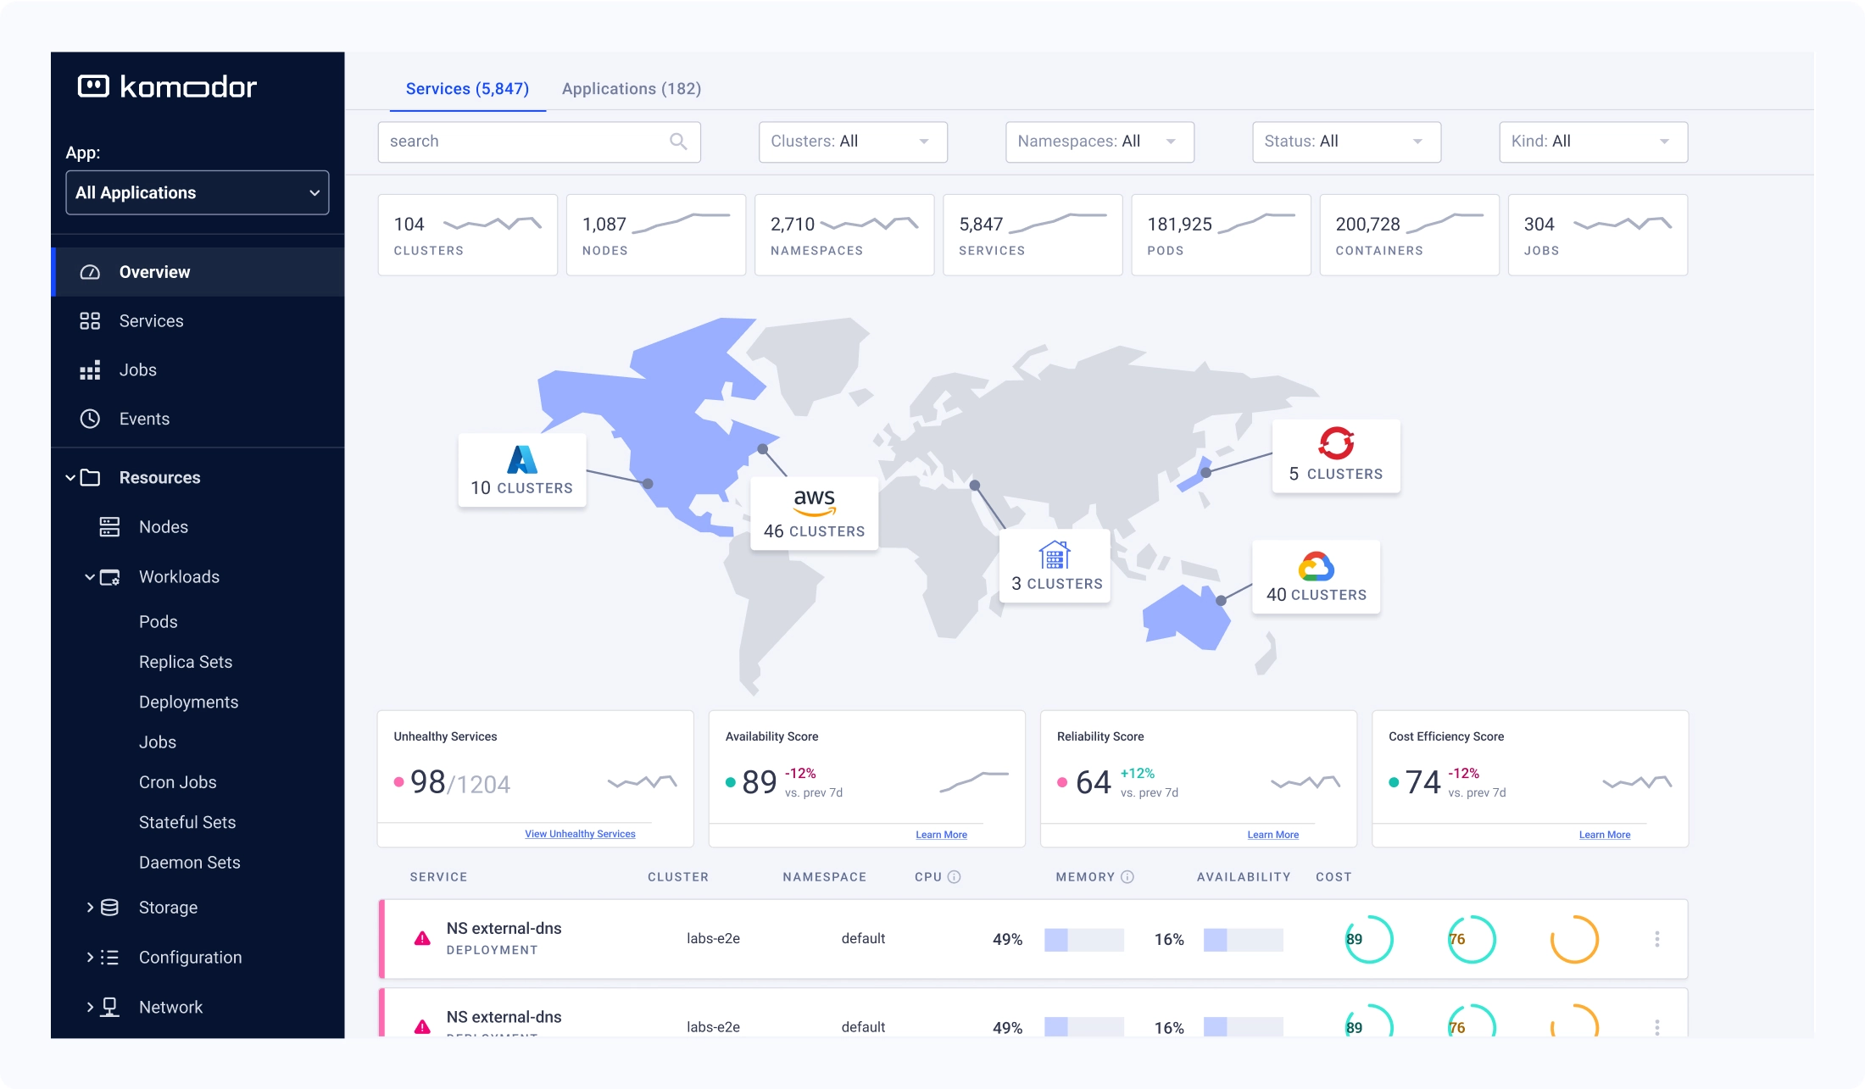
Task: Open Pods under Workloads
Action: click(x=159, y=622)
